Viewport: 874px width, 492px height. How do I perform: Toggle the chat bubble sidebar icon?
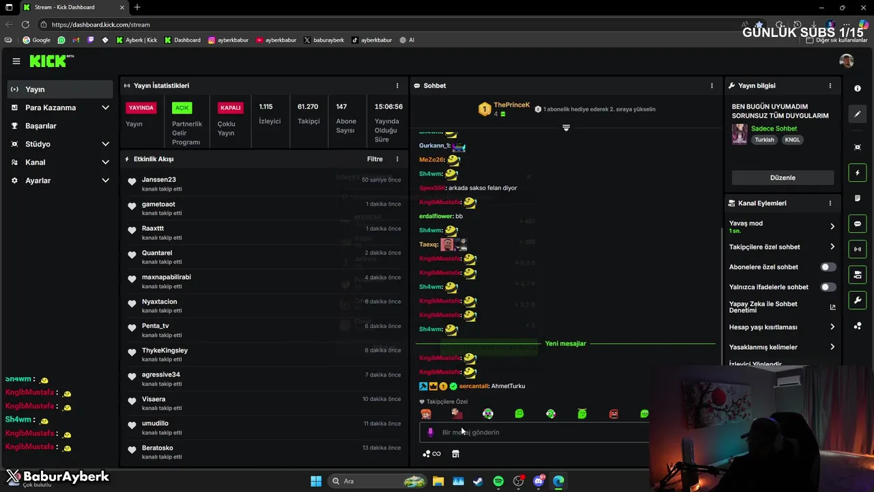(x=858, y=223)
